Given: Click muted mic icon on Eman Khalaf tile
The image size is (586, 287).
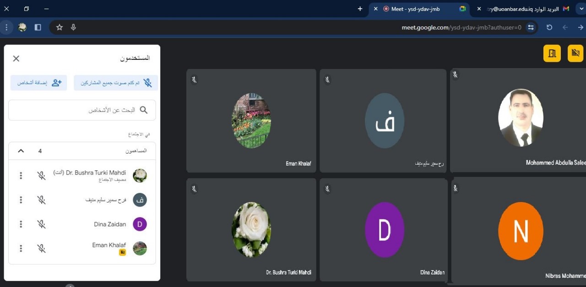Looking at the screenshot, I should pos(194,80).
